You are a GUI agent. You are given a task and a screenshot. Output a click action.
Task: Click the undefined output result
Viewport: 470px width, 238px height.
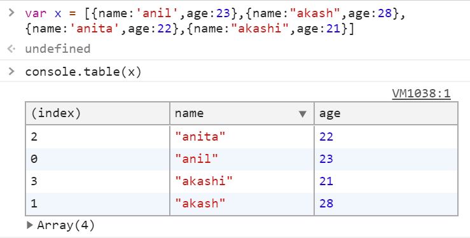tap(57, 48)
